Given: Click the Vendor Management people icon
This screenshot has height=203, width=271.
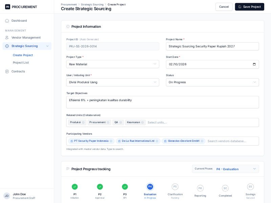Looking at the screenshot, I should click(7, 38).
